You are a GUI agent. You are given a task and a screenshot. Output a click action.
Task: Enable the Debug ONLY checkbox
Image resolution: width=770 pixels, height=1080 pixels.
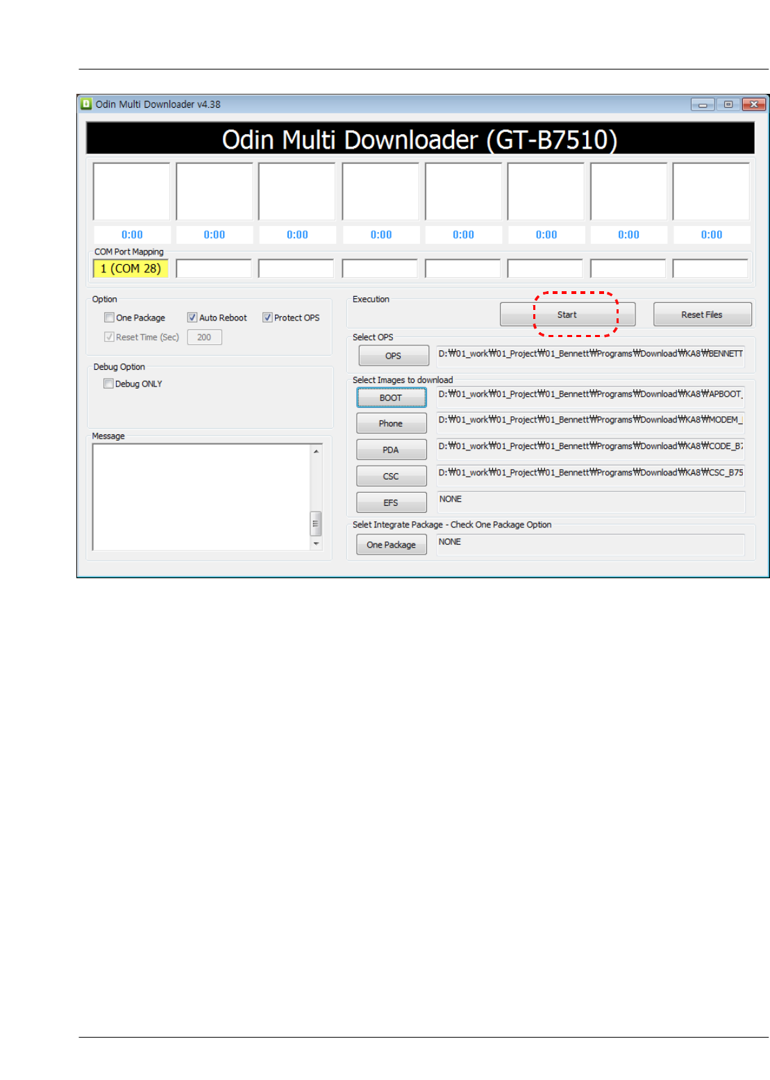point(108,384)
